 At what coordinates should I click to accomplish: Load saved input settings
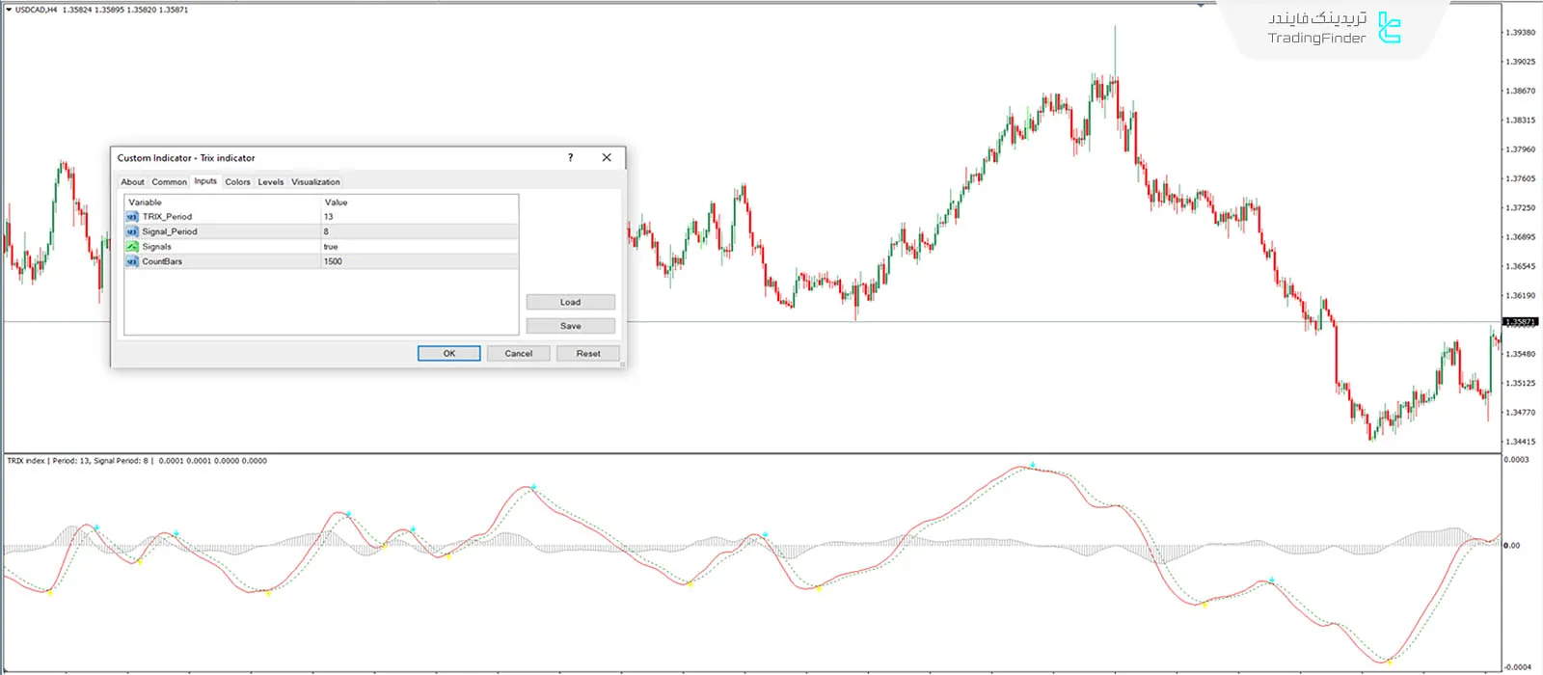coord(570,302)
